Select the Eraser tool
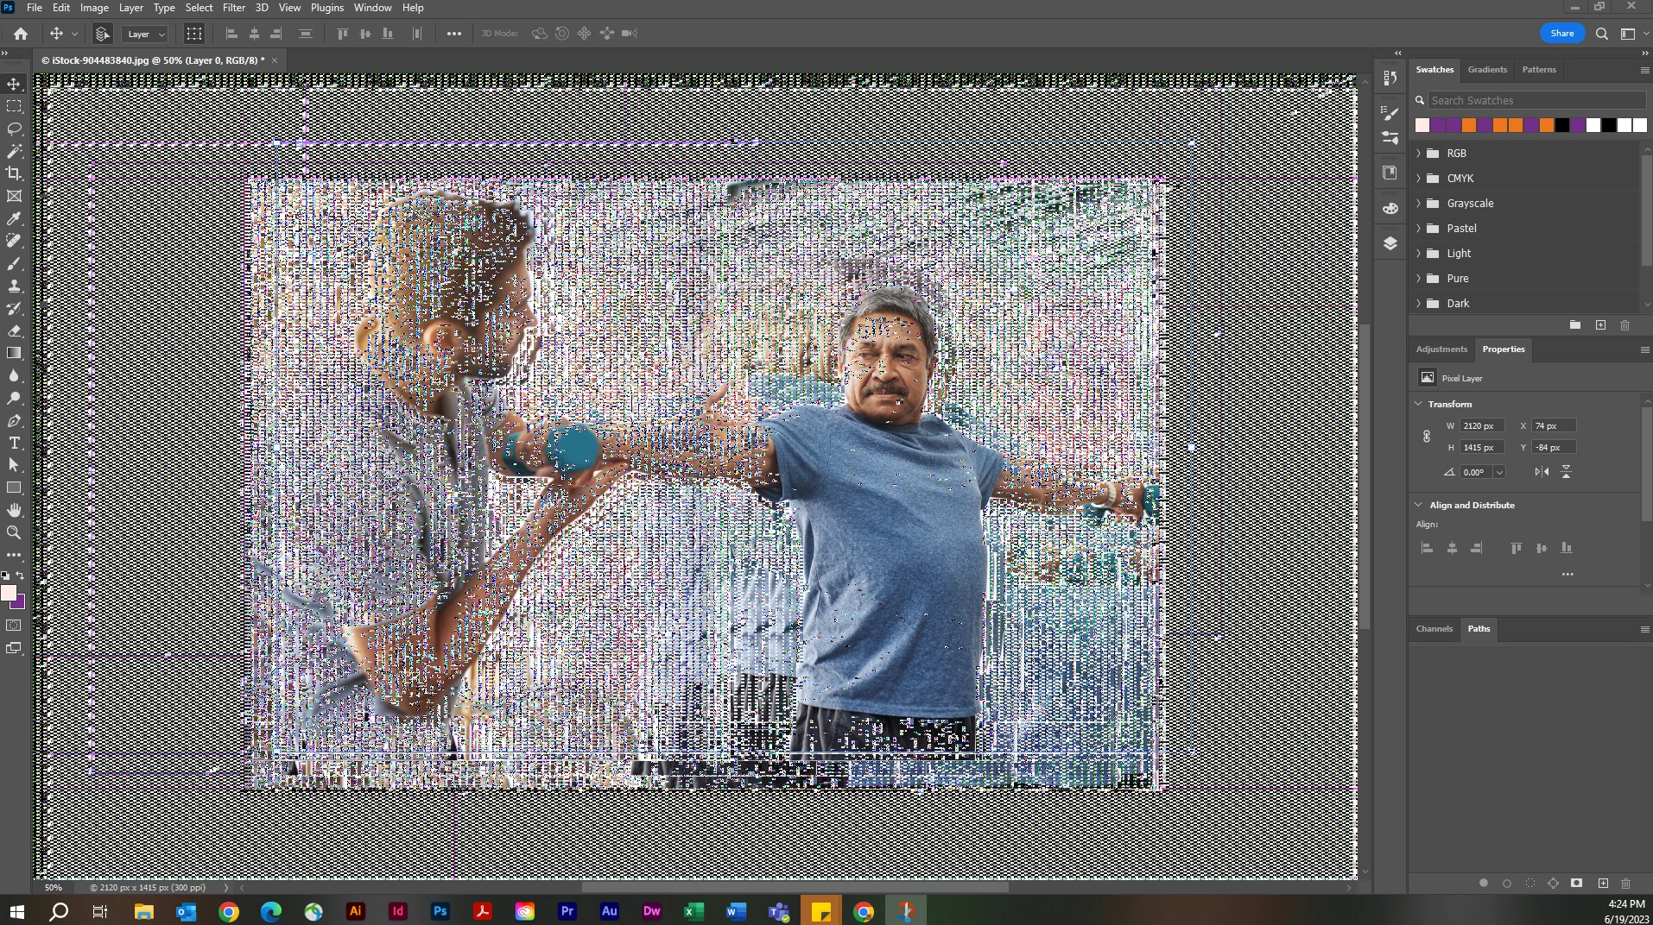This screenshot has height=925, width=1653. coord(14,330)
